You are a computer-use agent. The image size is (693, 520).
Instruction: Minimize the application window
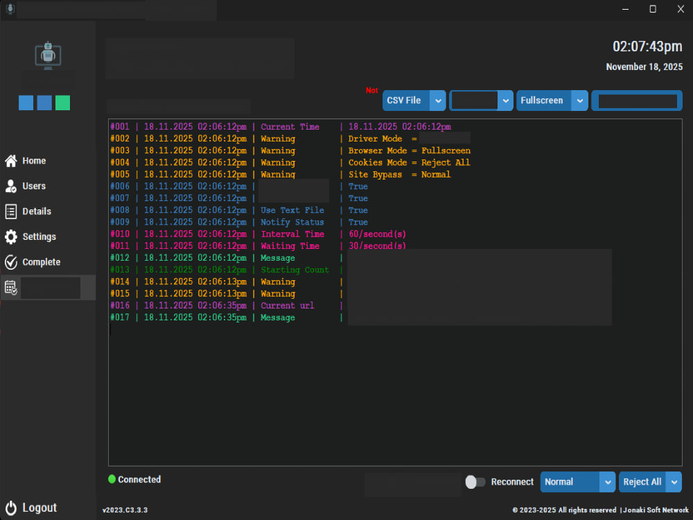point(625,9)
